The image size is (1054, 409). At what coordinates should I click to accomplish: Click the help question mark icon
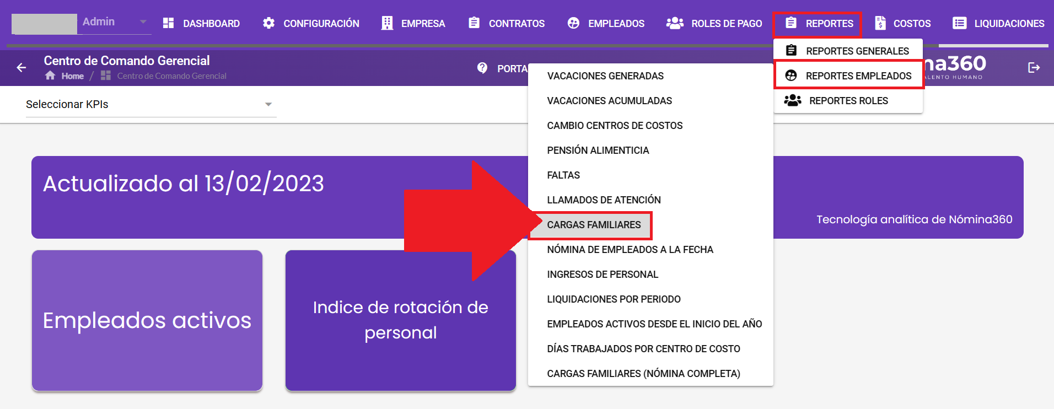pyautogui.click(x=482, y=68)
